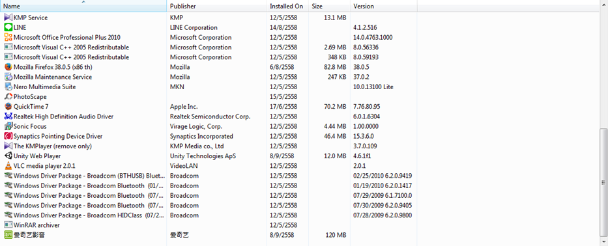Click the QuickTime 7 icon
The width and height of the screenshot is (608, 246).
point(8,107)
